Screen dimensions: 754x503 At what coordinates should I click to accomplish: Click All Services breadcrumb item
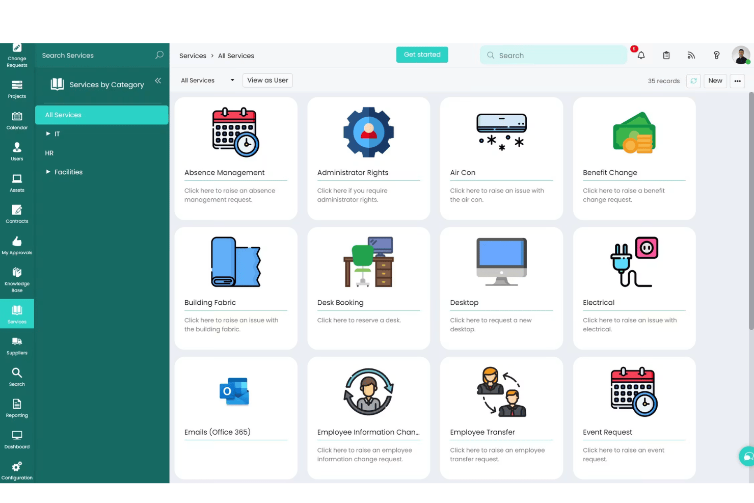click(236, 56)
